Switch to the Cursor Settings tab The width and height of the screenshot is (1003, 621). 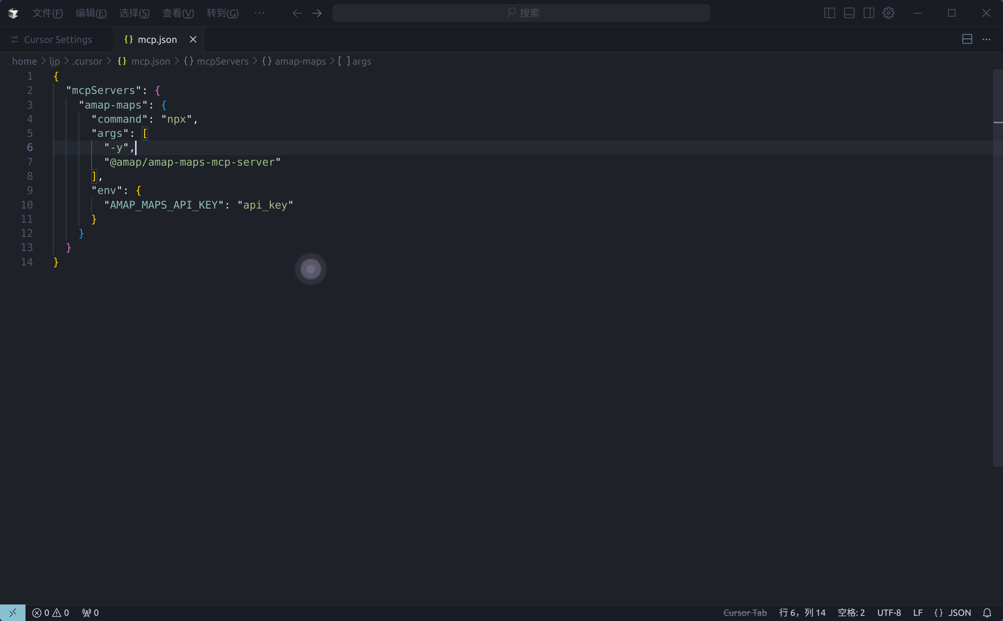coord(57,40)
